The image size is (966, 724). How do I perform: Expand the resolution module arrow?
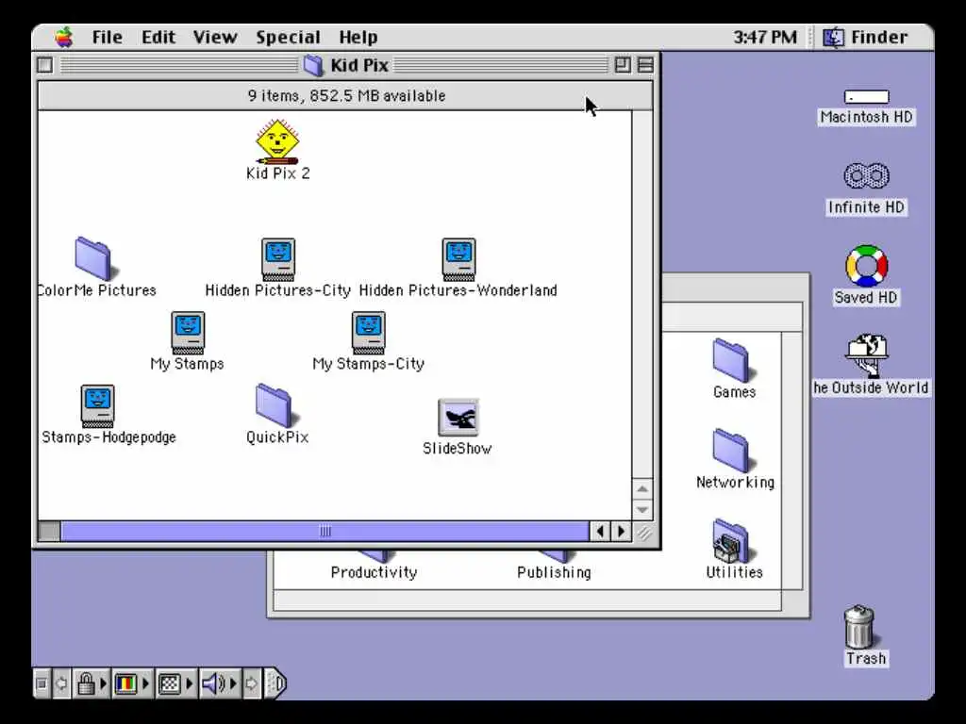[189, 683]
